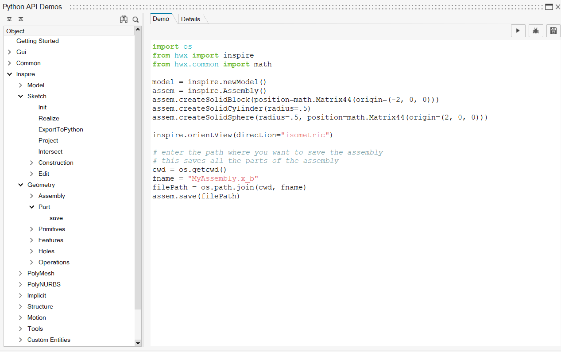Click the inspire.orientView code line

pos(242,135)
